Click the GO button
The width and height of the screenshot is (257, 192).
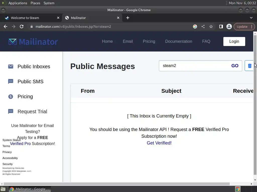click(x=235, y=66)
